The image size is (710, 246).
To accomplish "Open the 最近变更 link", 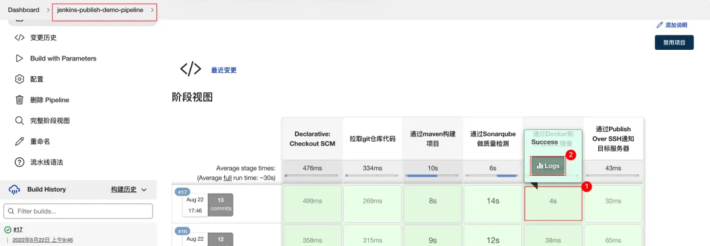I will (x=224, y=70).
